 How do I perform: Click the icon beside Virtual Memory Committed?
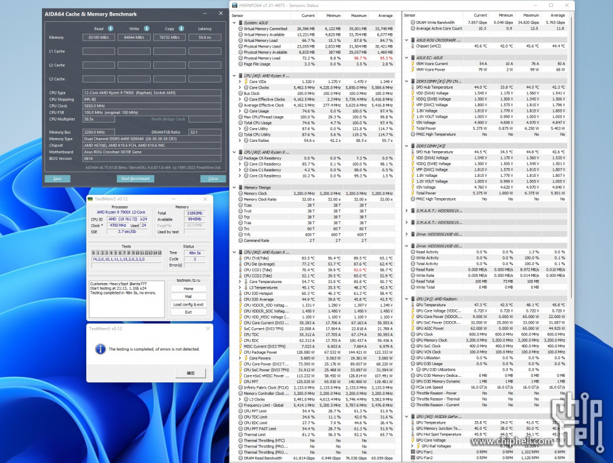240,29
